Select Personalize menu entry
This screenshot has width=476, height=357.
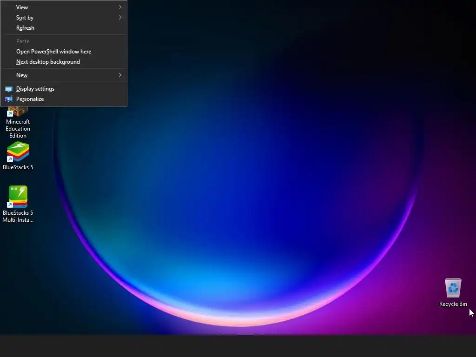pyautogui.click(x=64, y=99)
